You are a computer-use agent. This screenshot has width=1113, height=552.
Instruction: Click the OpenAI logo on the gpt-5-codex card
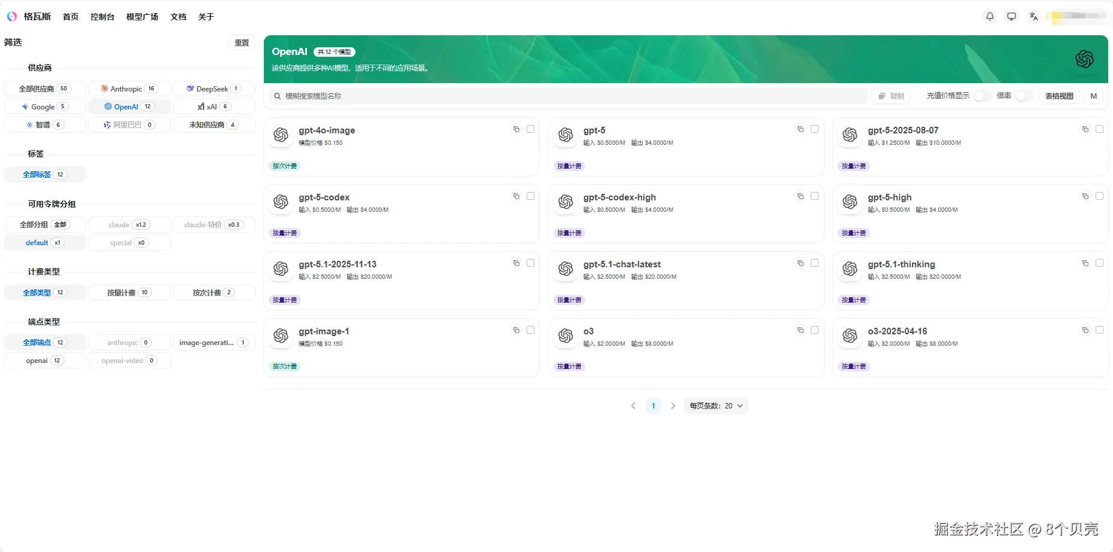click(281, 202)
